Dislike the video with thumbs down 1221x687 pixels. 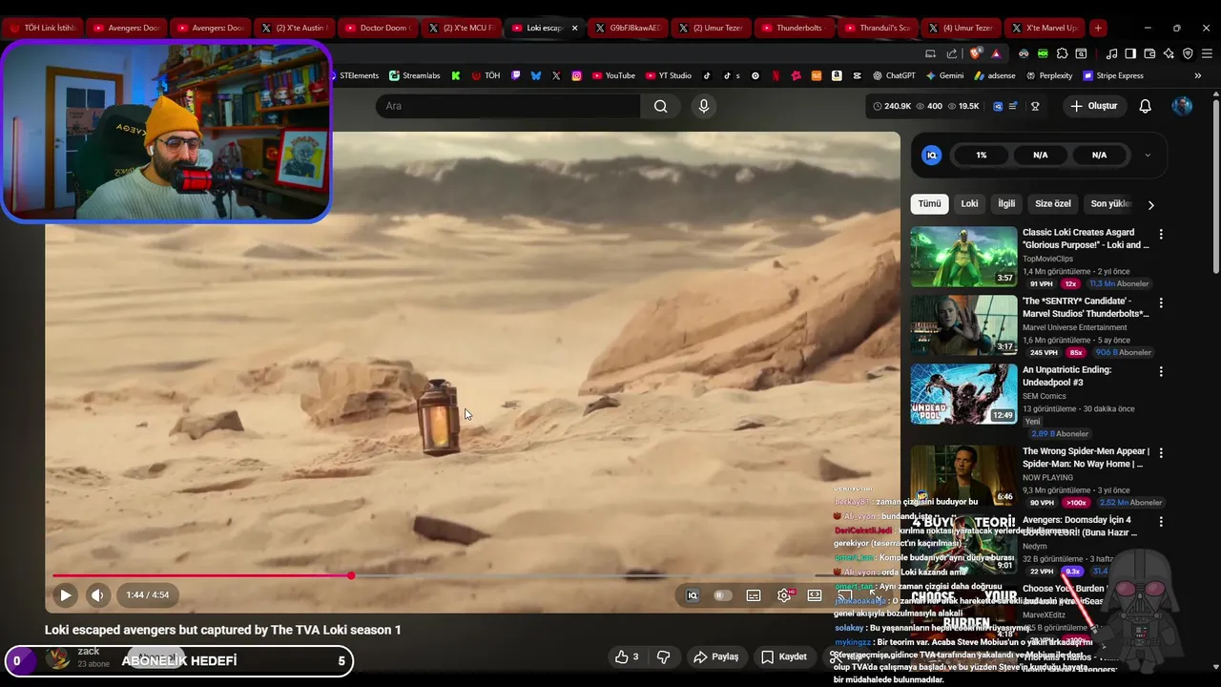point(664,656)
